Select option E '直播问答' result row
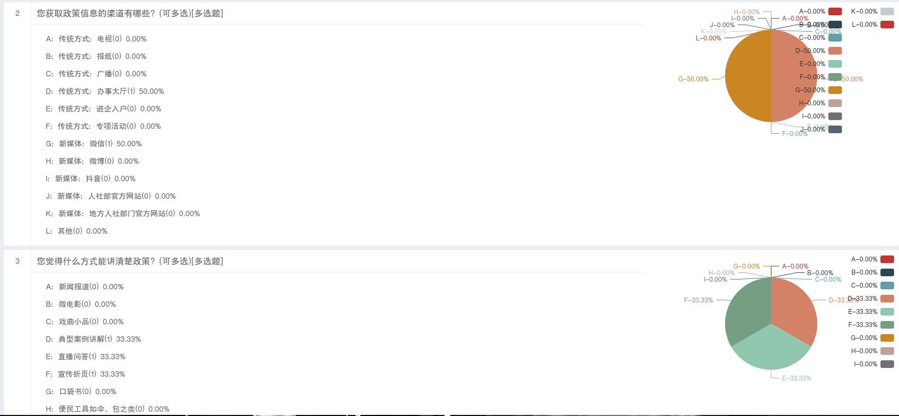This screenshot has width=899, height=416. 86,356
